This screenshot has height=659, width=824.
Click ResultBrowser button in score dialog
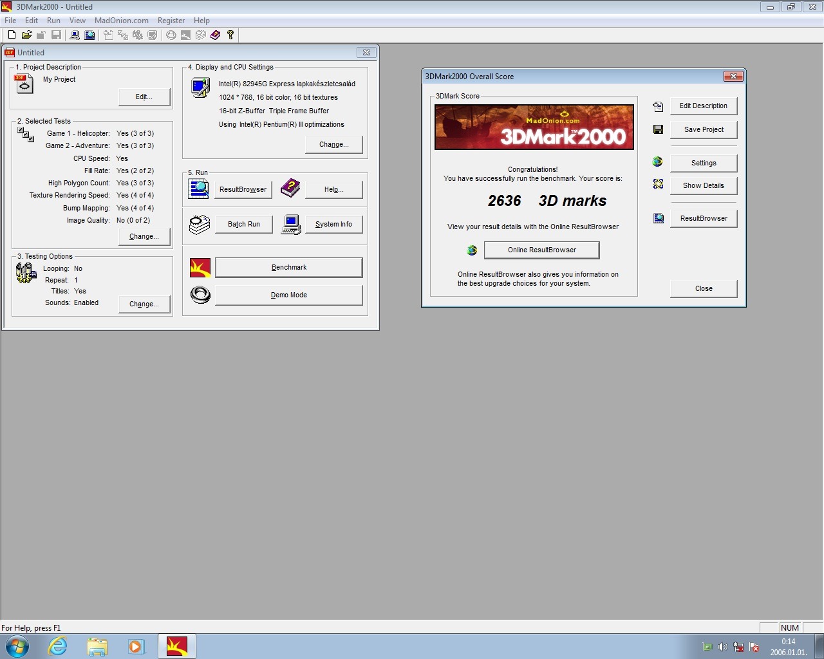click(x=704, y=219)
